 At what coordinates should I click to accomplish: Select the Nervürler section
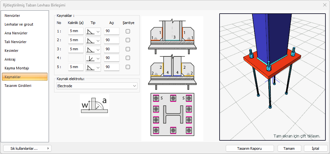[25, 16]
